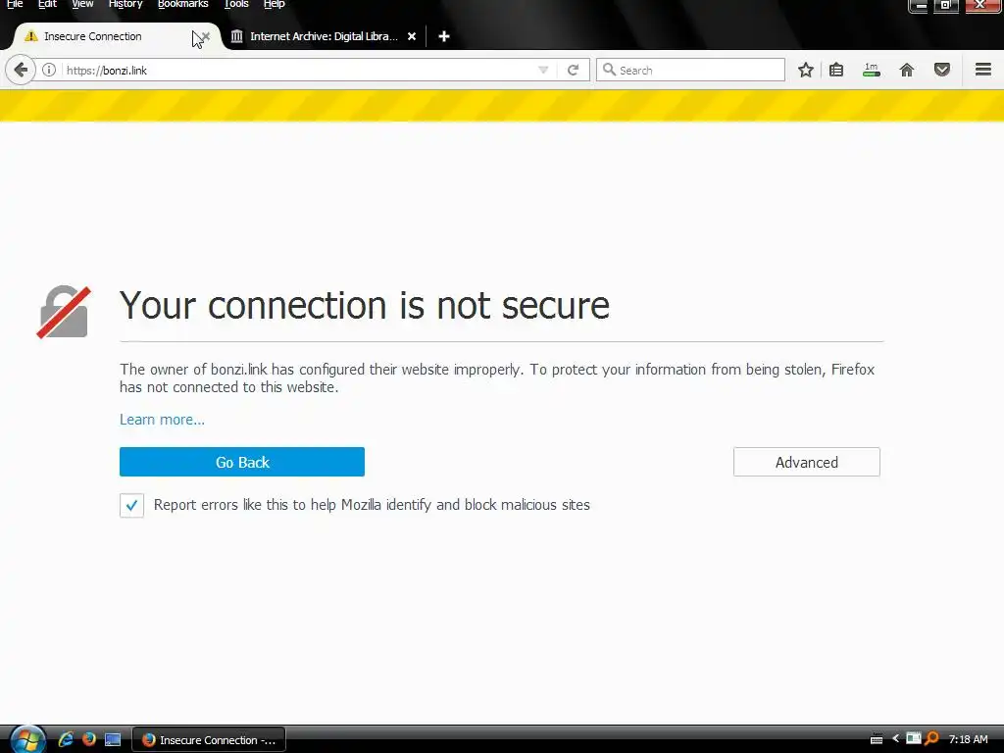Open the Bookmarks menu
This screenshot has height=753, width=1004.
click(x=183, y=4)
